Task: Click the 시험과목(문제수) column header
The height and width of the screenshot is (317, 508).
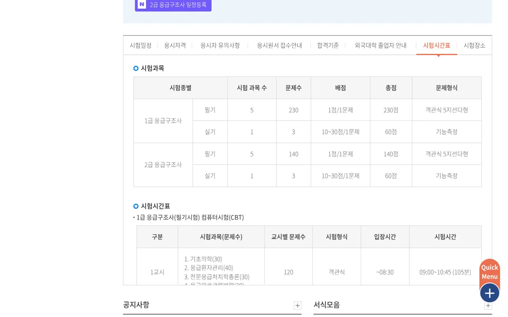Action: (221, 237)
